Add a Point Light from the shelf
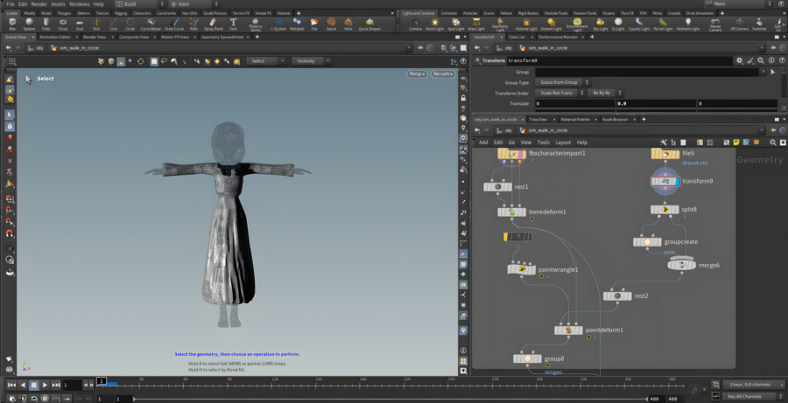 [x=434, y=24]
